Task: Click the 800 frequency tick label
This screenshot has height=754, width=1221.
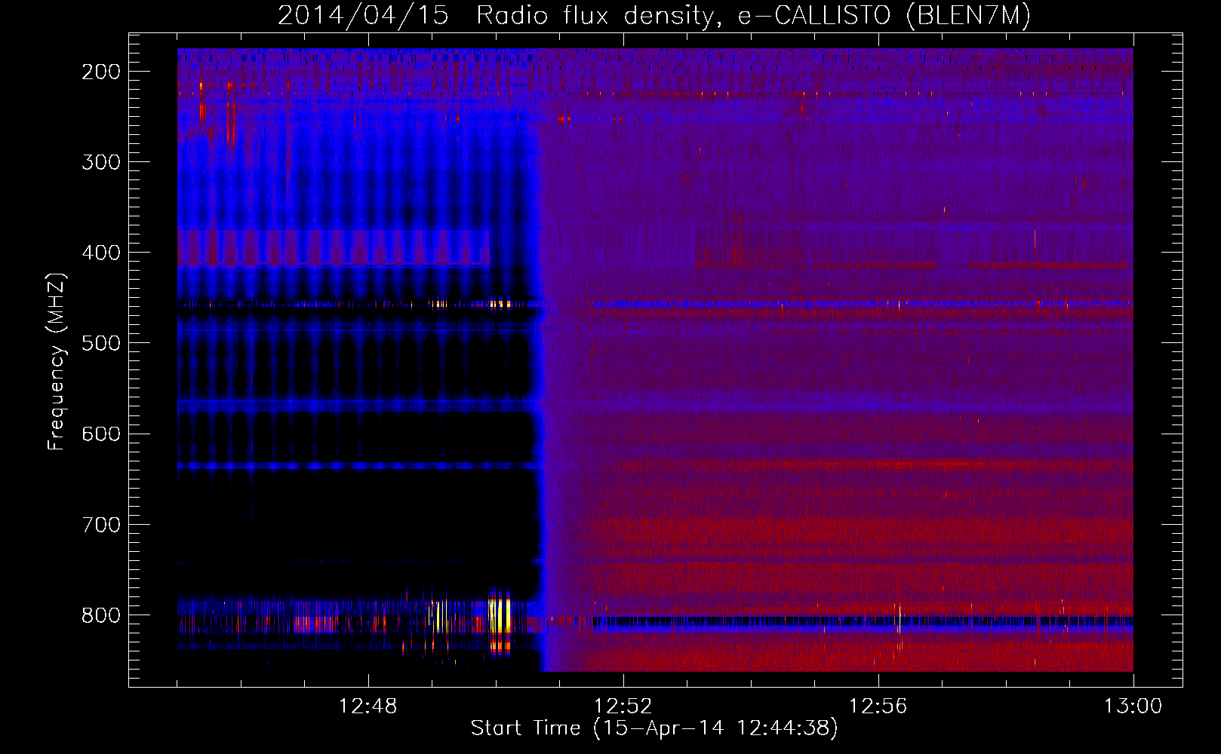Action: [101, 615]
